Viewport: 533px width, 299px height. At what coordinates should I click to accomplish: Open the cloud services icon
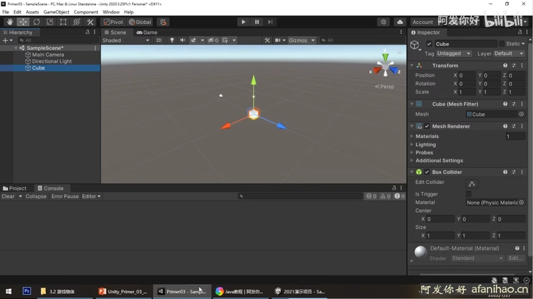(400, 22)
